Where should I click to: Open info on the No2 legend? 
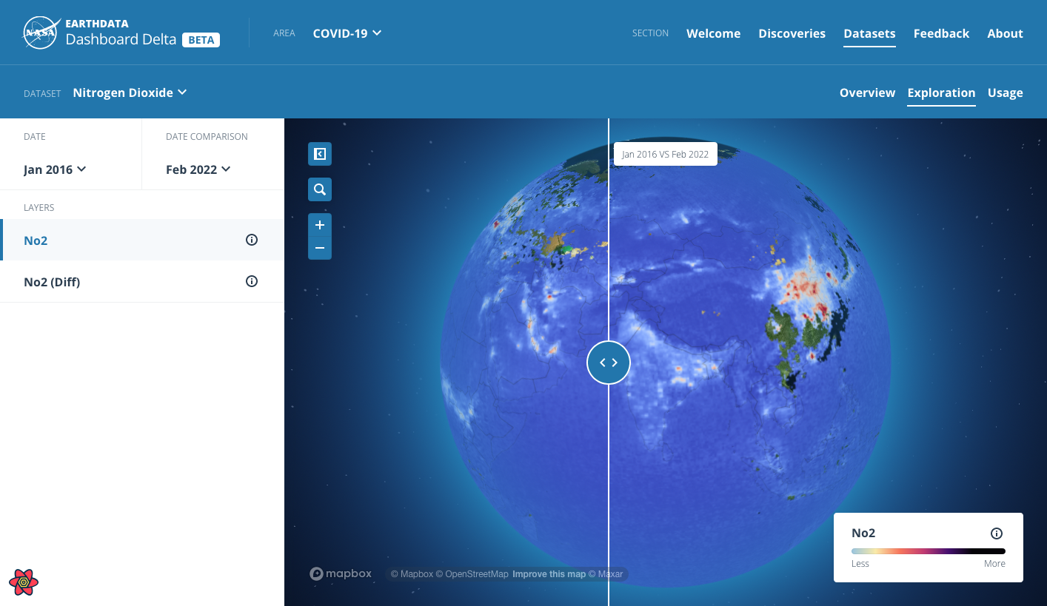(996, 533)
